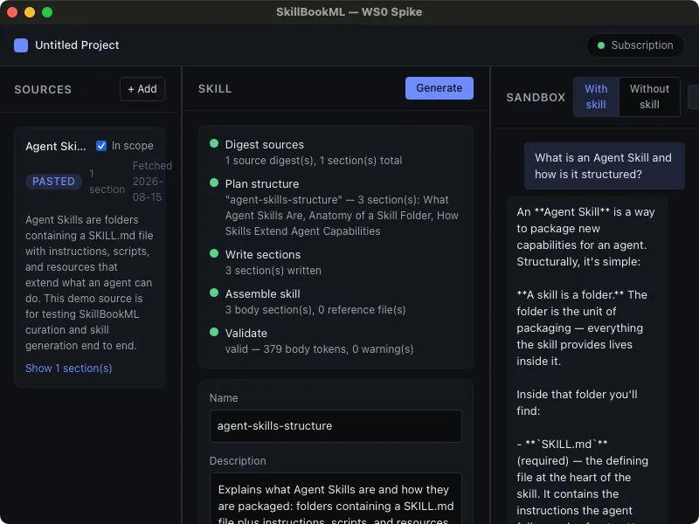Click the Digest sources step label

pos(265,144)
